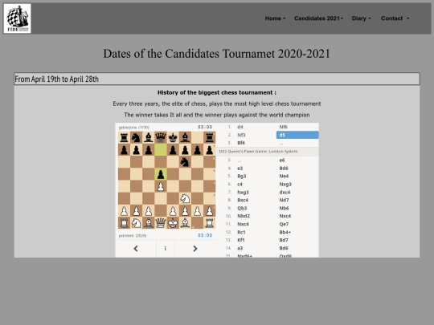434x325 pixels.
Task: Select the white knight on f3
Action: click(185, 198)
